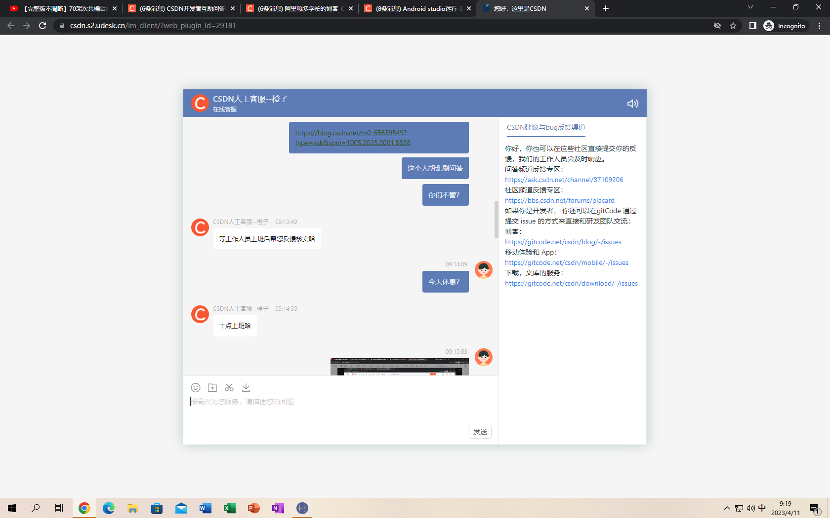Select CSDN建议与bug反馈渠道 tab
Viewport: 830px width, 518px height.
click(x=546, y=127)
